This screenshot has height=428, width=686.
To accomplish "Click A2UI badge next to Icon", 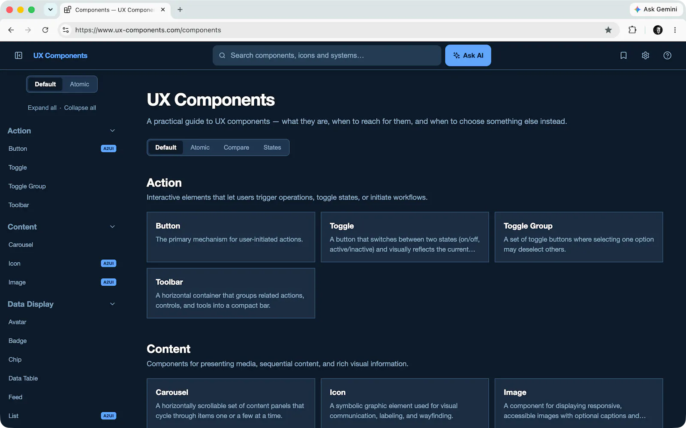I will pyautogui.click(x=108, y=263).
